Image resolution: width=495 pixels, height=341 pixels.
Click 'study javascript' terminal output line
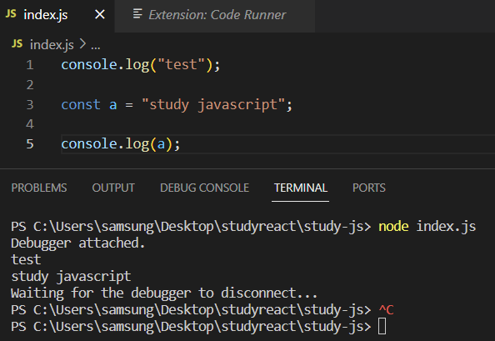(71, 277)
